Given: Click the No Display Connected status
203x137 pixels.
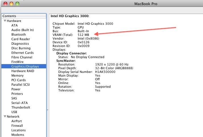Looking at the screenshot, I should click(x=87, y=57).
